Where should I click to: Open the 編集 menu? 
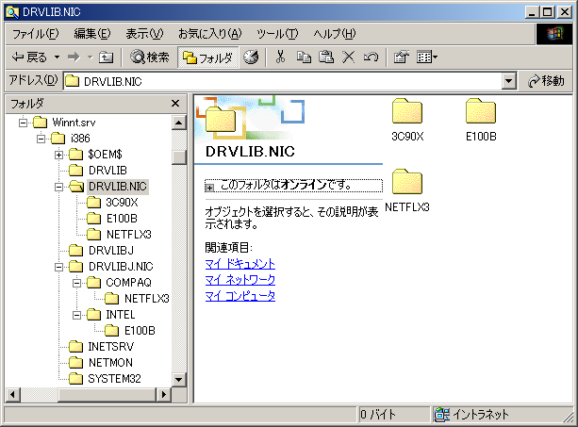coord(92,34)
